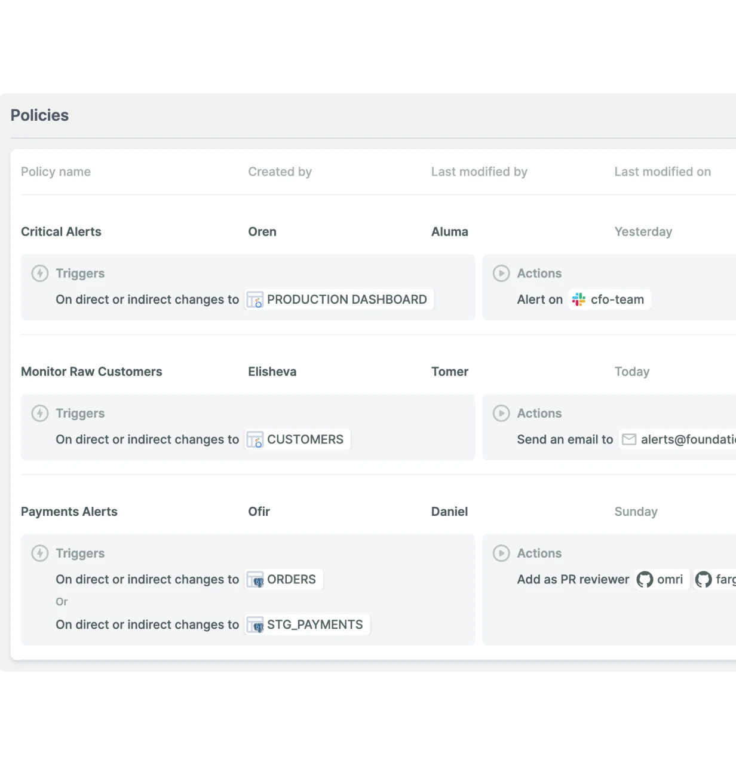The image size is (736, 765).
Task: Click the Actions play icon for Monitor Raw Customers
Action: click(501, 413)
